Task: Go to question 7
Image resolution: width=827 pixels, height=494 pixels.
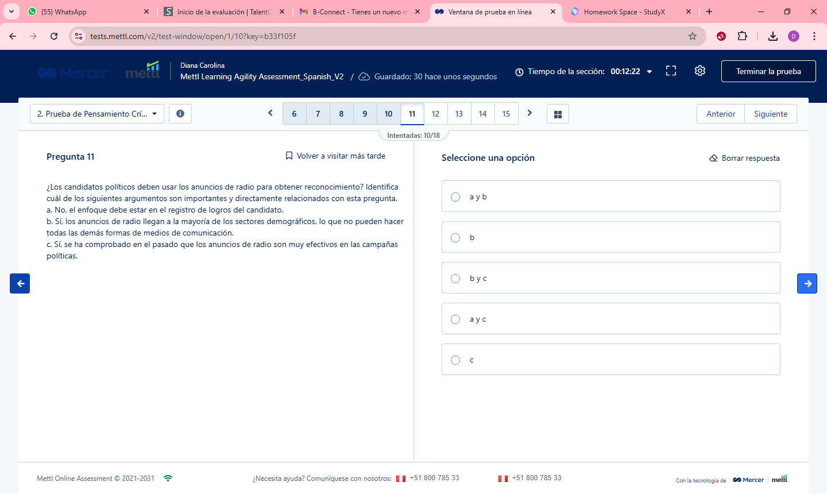Action: (x=318, y=114)
